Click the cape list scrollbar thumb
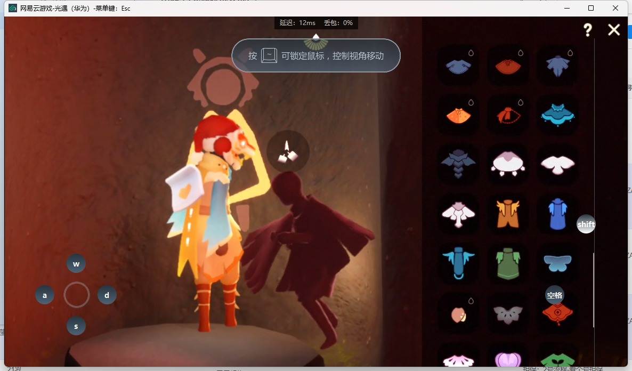This screenshot has width=632, height=371. (x=594, y=289)
